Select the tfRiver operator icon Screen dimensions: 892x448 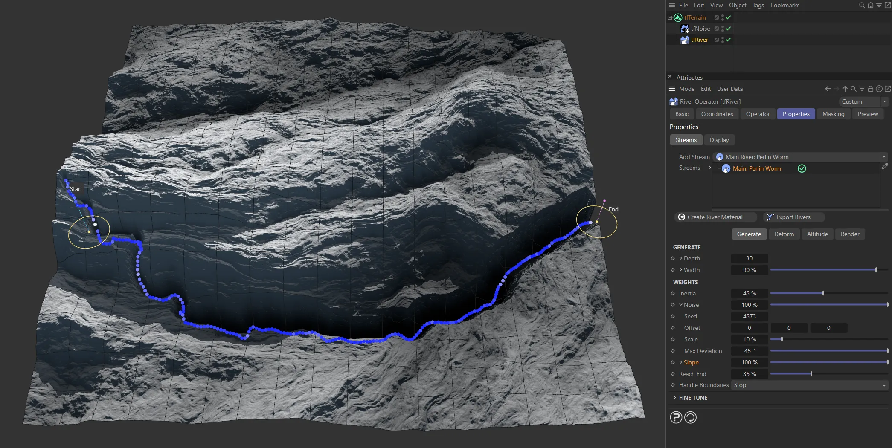(x=685, y=39)
